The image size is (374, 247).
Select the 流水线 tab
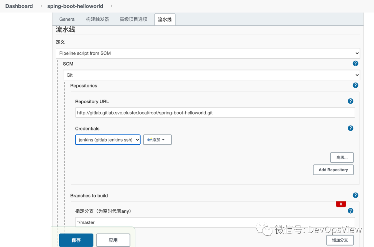[165, 19]
